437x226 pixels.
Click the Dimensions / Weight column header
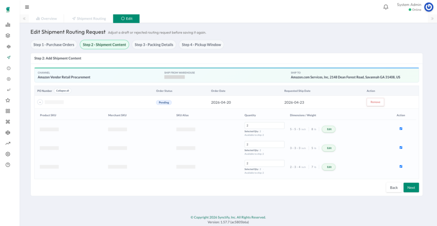pos(303,115)
